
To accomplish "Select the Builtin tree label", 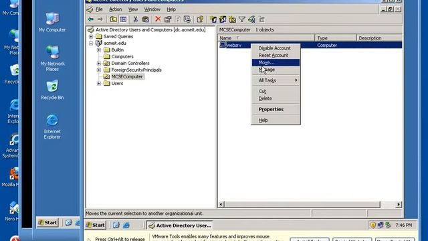I will pos(118,50).
